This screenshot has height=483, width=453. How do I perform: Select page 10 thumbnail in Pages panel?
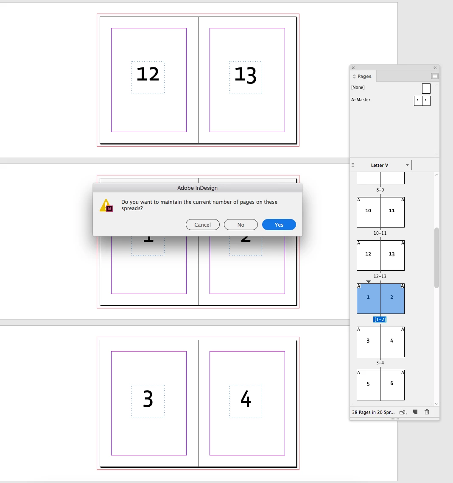click(369, 212)
